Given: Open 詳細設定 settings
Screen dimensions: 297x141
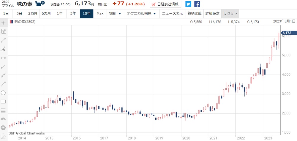Looking at the screenshot, I should (x=212, y=14).
